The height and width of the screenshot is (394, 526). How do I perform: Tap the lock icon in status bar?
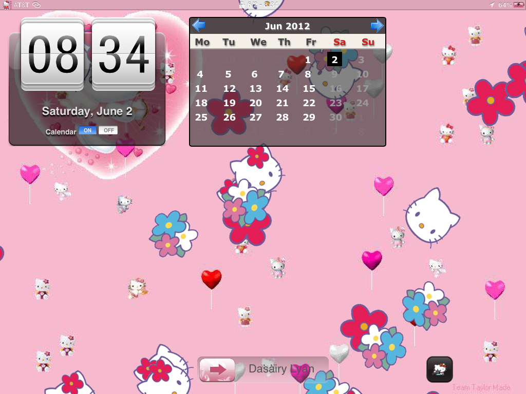[x=241, y=5]
